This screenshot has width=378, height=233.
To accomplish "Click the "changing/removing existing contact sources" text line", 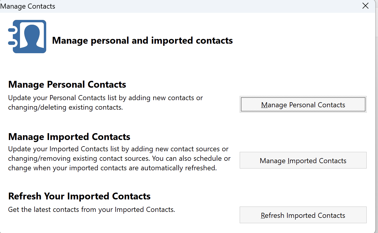I will pyautogui.click(x=119, y=158).
